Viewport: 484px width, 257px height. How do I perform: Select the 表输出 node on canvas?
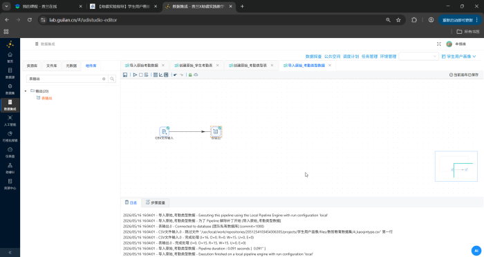[x=216, y=132]
